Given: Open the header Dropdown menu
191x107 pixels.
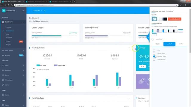Looking at the screenshot, I should (x=38, y=11).
